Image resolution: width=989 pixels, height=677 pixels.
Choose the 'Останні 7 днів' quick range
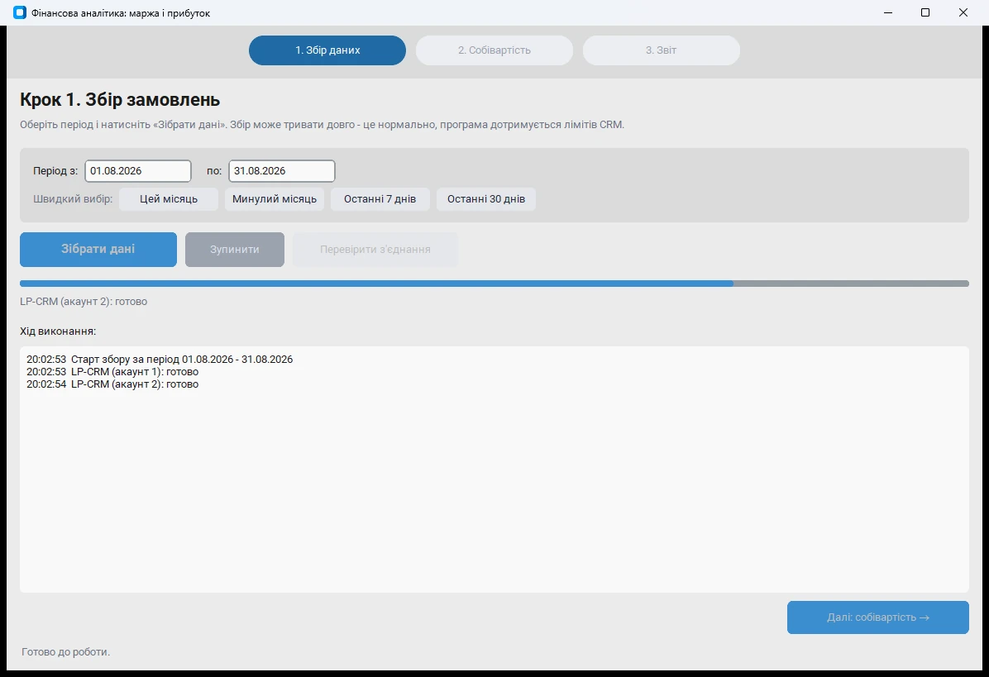[380, 199]
